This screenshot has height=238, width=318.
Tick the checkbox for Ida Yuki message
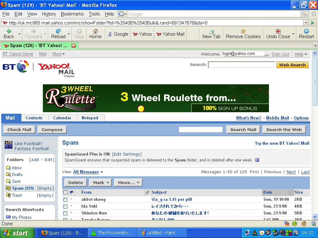point(65,206)
